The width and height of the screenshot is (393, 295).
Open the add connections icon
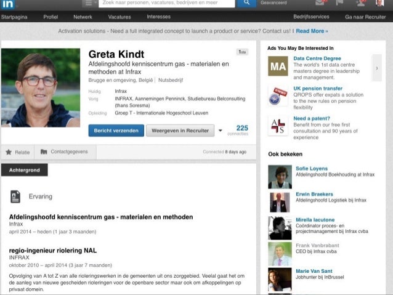361,3
